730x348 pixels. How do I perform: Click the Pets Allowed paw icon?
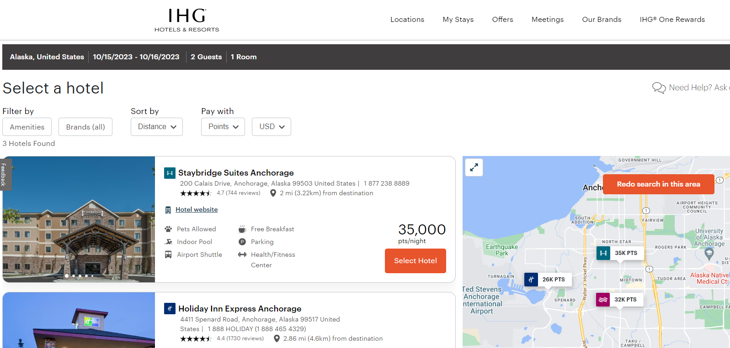coord(169,229)
